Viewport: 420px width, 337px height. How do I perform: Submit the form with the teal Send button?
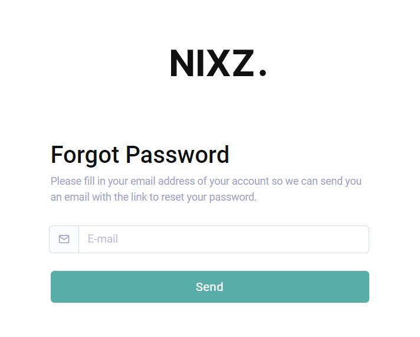tap(210, 287)
